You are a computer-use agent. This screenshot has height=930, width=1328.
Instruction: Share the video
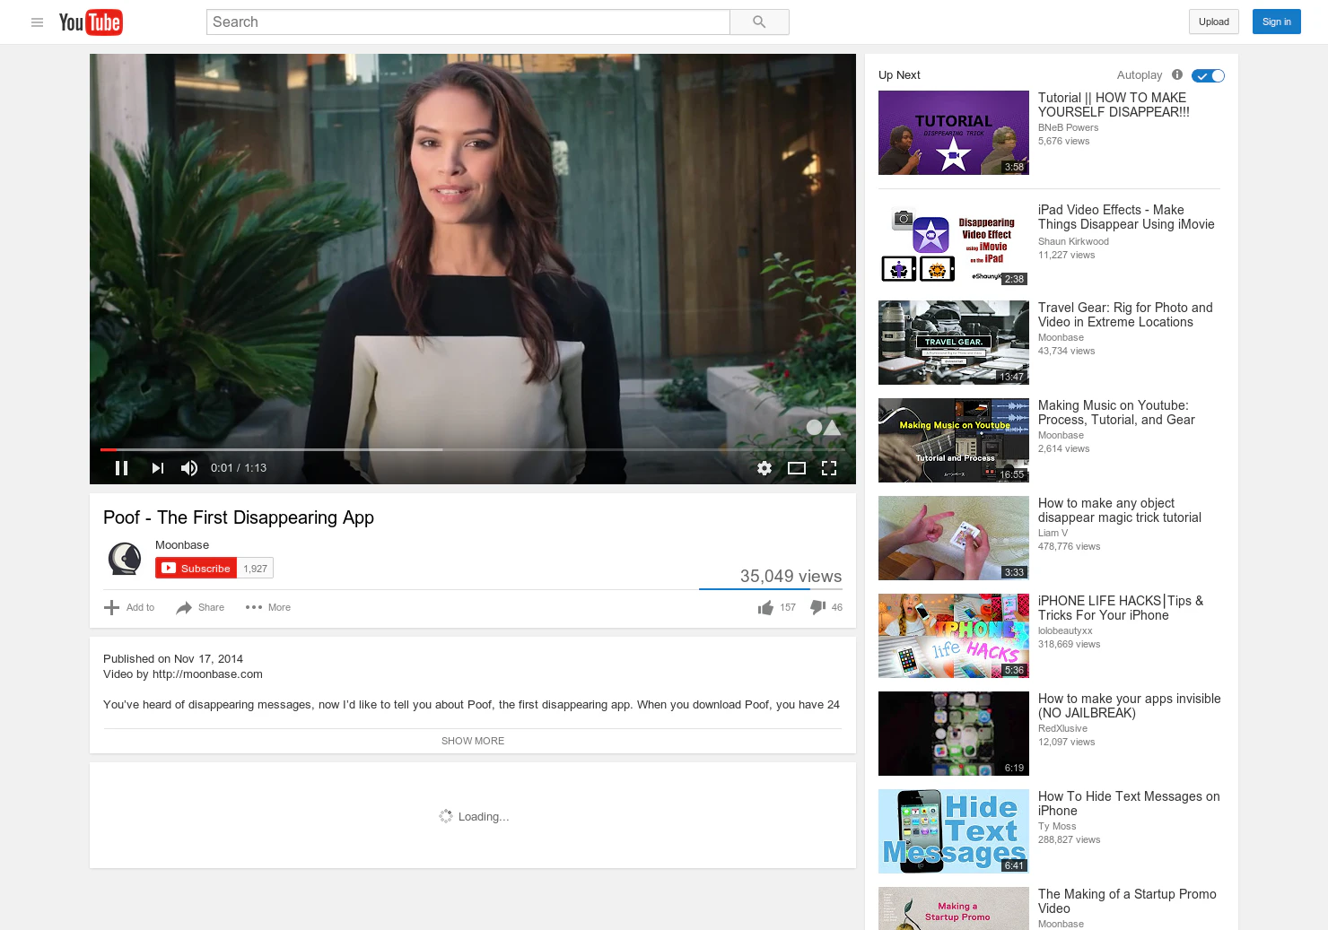tap(200, 607)
